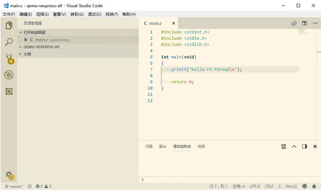Open the 帮助(H) menu
The image size is (321, 191).
click(129, 14)
